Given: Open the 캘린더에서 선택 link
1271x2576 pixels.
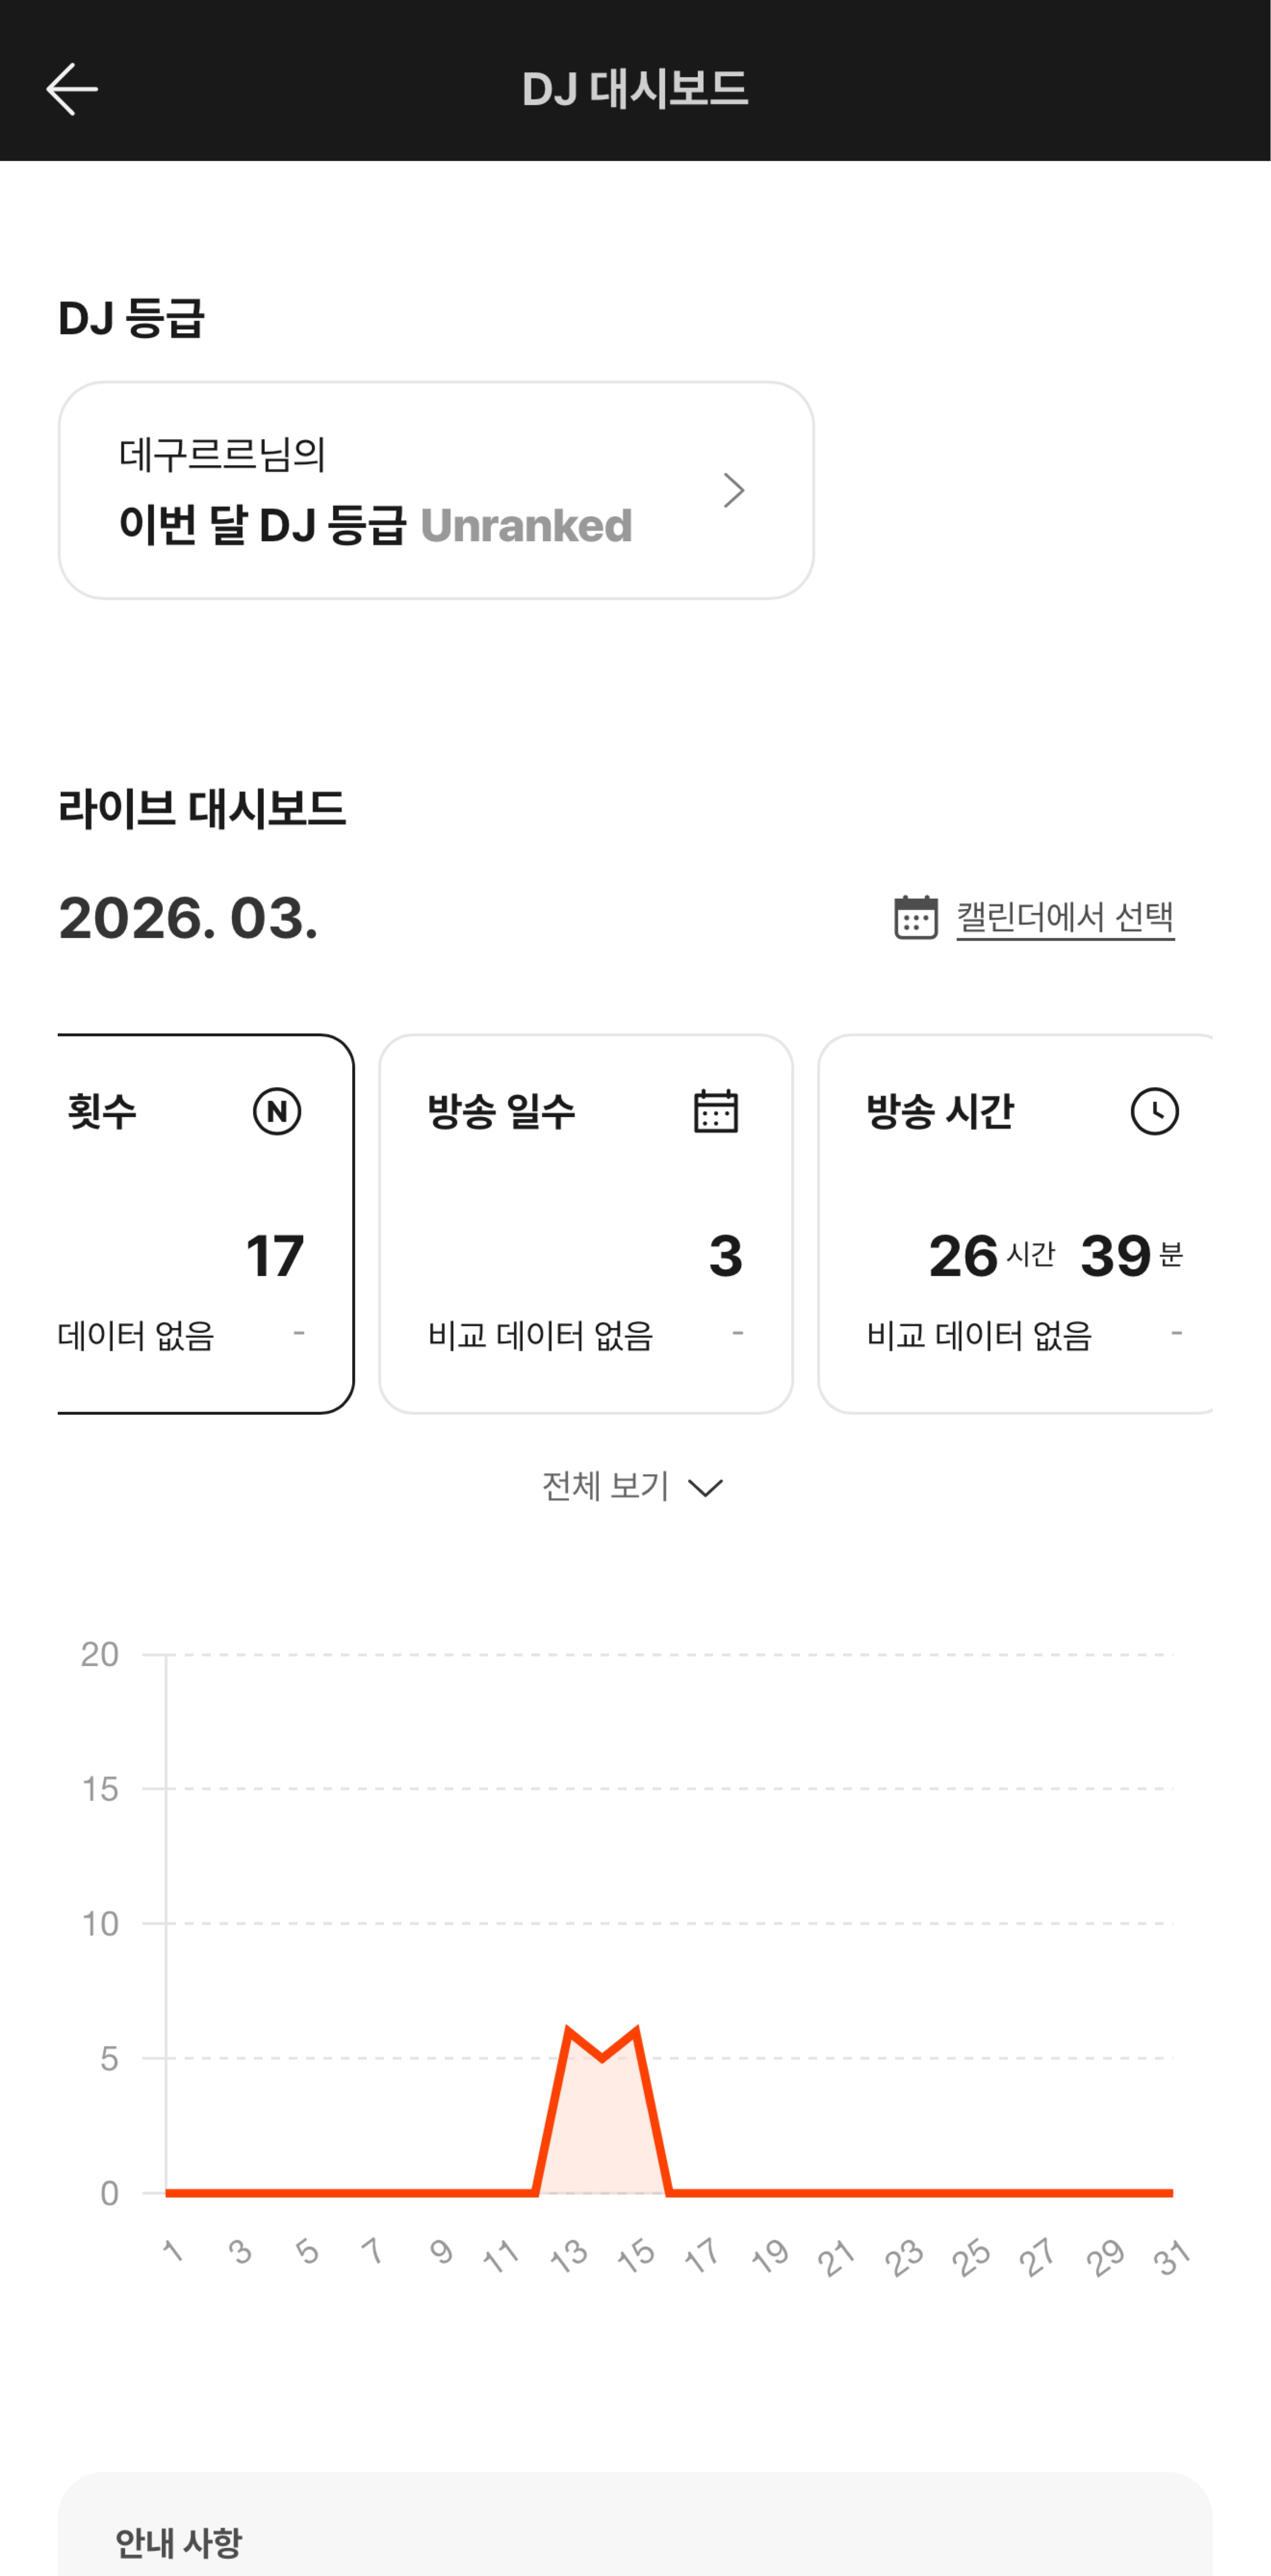Looking at the screenshot, I should pos(1065,917).
